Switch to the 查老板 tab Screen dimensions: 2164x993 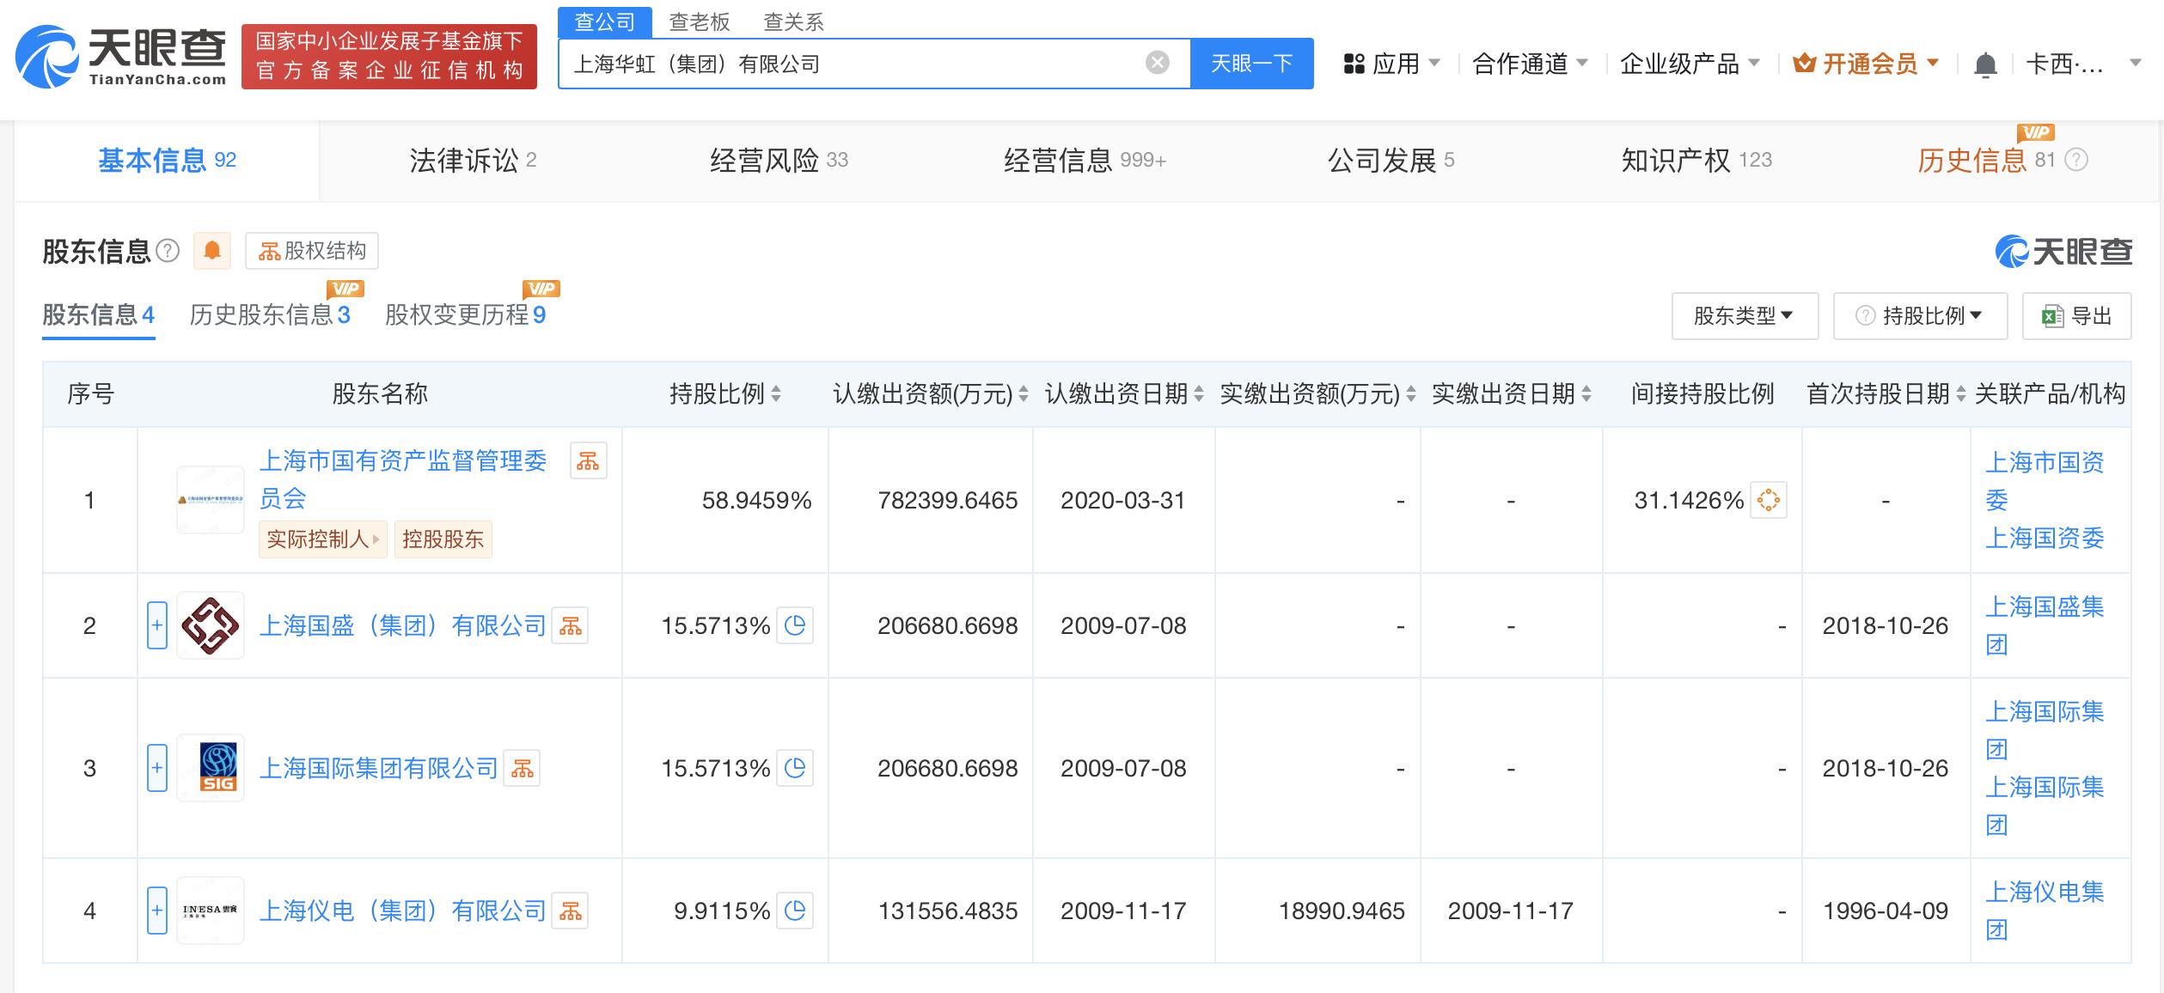tap(698, 21)
